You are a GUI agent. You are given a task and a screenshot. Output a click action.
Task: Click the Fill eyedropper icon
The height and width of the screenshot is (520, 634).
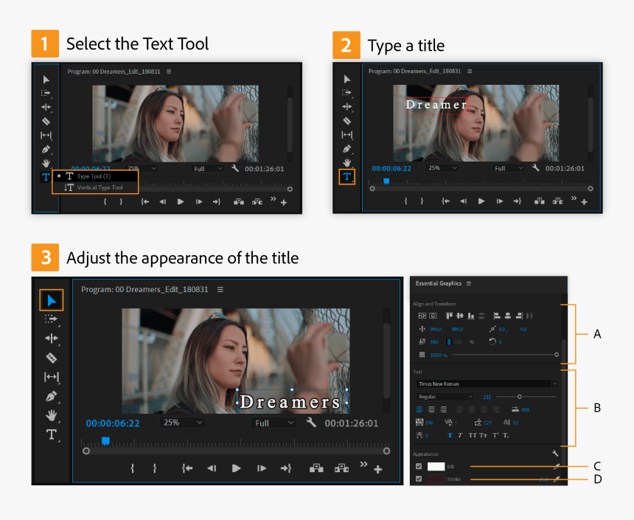[x=557, y=467]
